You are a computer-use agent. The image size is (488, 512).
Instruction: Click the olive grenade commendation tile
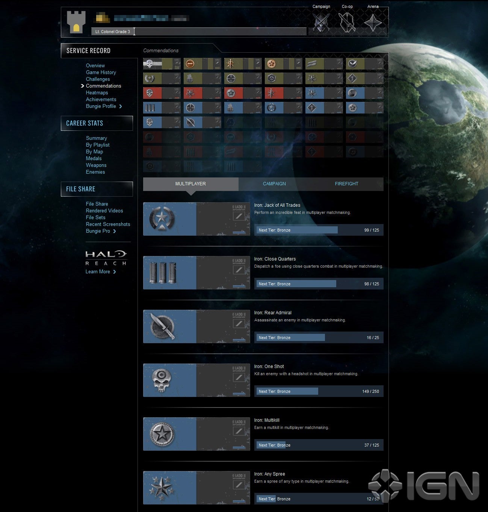tap(202, 79)
